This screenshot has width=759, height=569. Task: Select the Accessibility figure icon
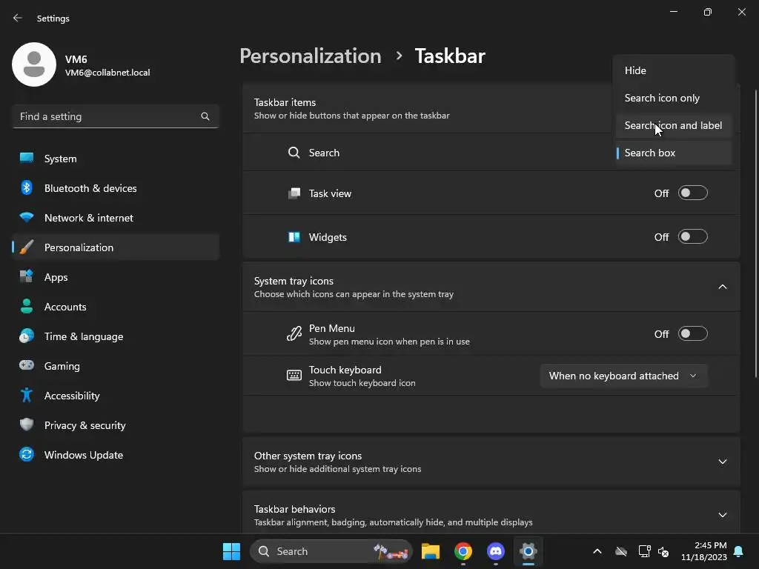click(27, 396)
